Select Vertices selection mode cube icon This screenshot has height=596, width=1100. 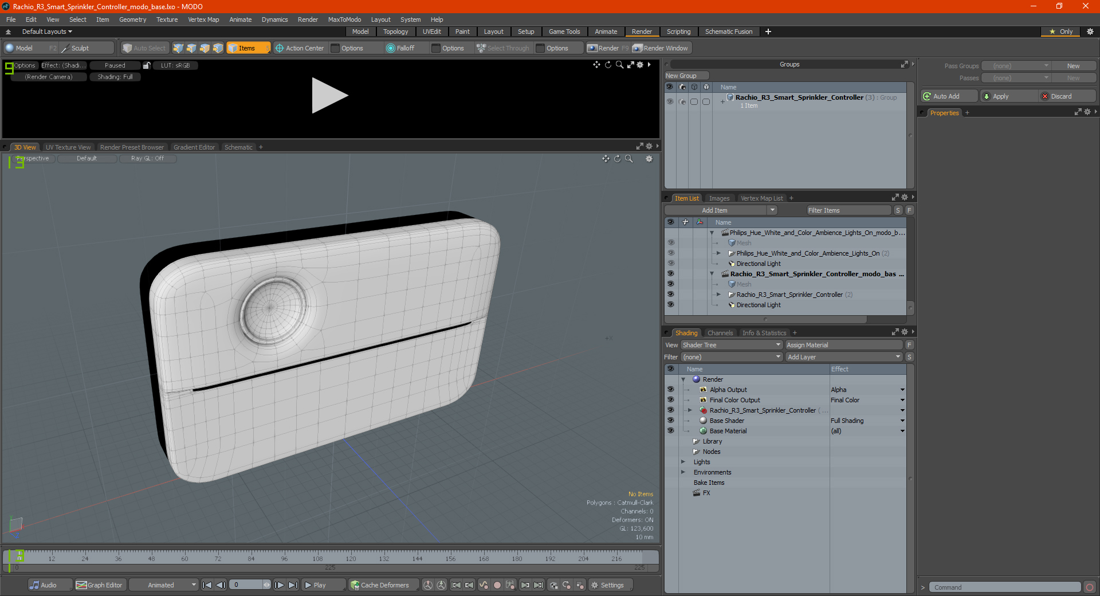(178, 48)
